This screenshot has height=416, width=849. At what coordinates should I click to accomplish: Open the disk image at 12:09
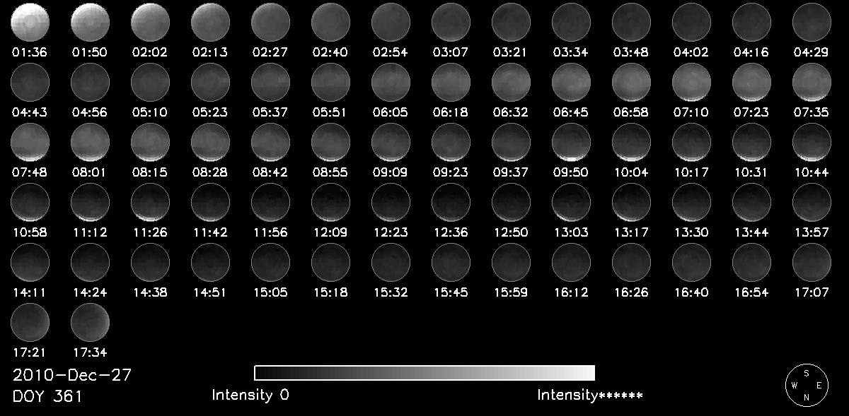[x=330, y=202]
